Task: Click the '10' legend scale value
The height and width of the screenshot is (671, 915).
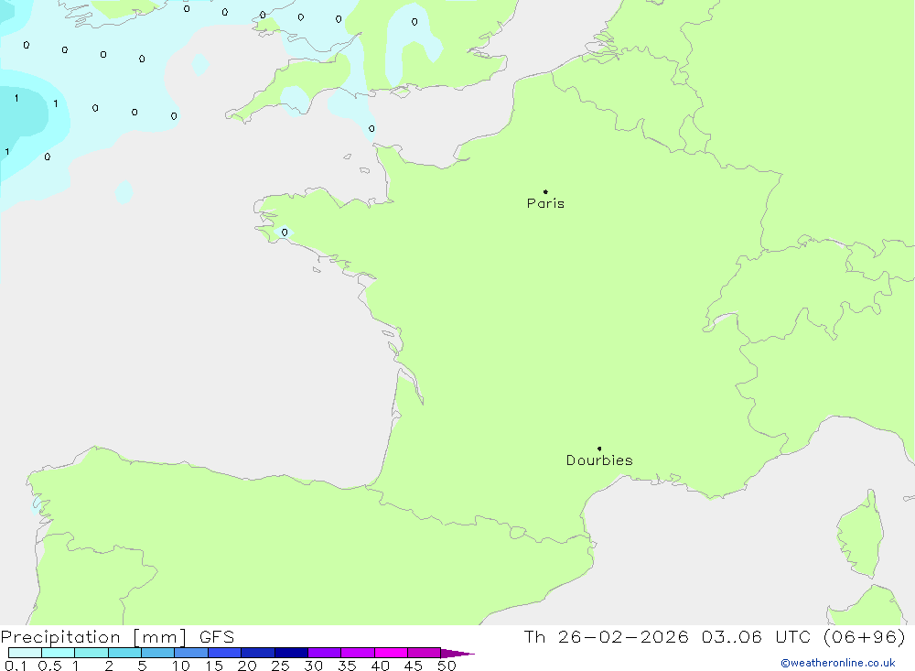Action: coord(181,666)
